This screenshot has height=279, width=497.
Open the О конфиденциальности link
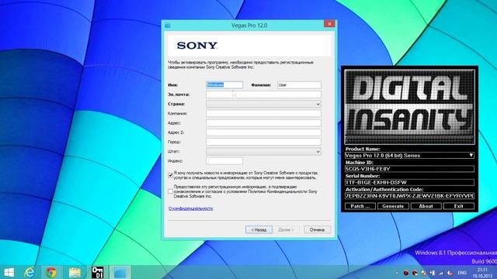coord(190,208)
